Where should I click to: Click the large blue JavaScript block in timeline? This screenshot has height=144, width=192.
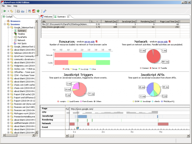82,116
